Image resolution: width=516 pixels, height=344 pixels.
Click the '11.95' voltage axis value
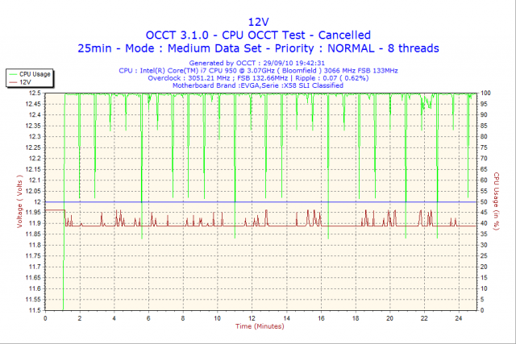(x=34, y=213)
